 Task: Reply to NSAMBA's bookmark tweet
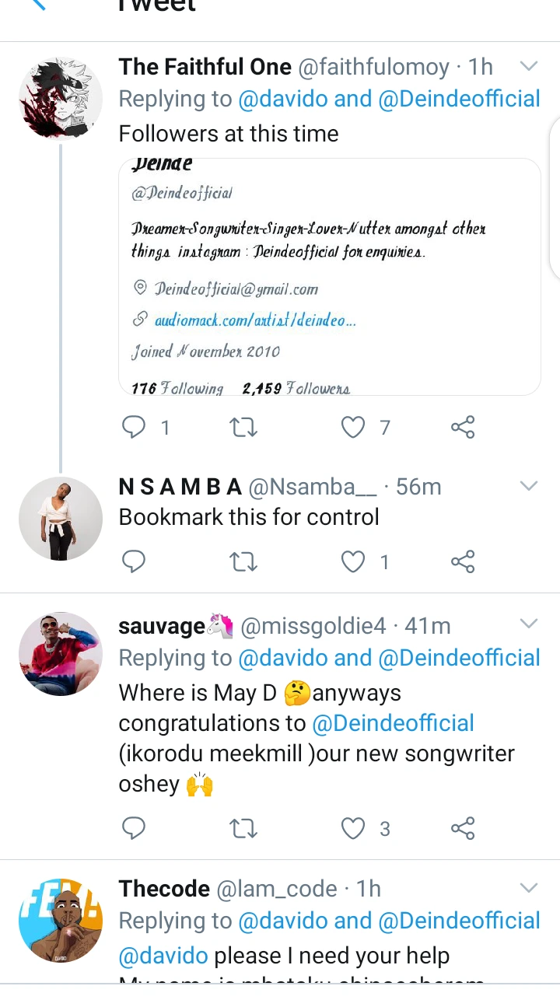[135, 561]
